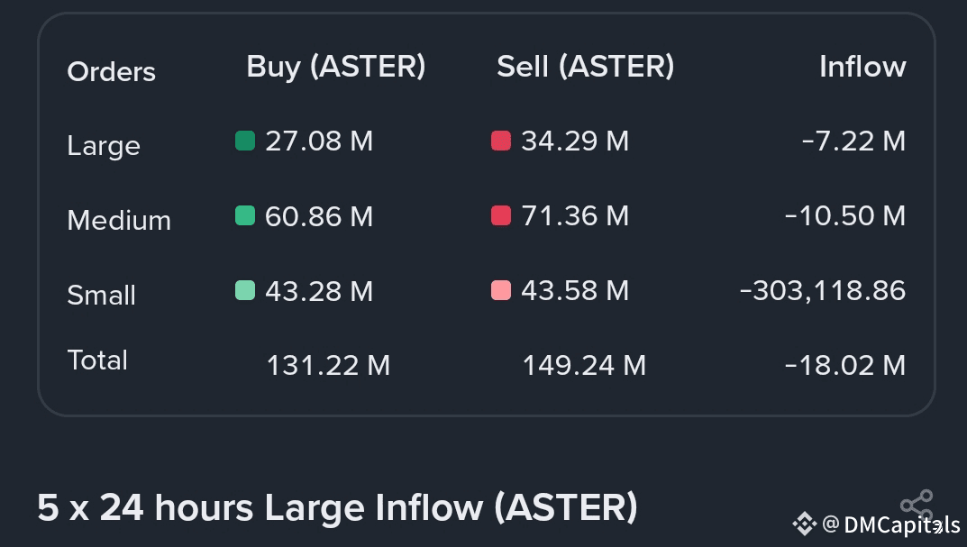The image size is (967, 547).
Task: Click the light green swatch beside 43.28 M
Action: 245,291
